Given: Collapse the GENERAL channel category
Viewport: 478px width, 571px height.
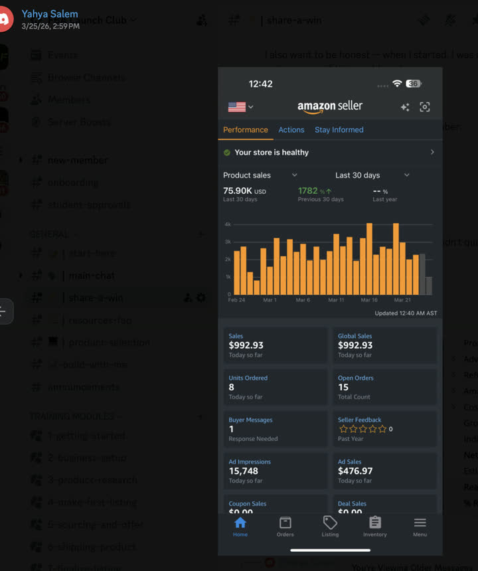Looking at the screenshot, I should pyautogui.click(x=54, y=234).
